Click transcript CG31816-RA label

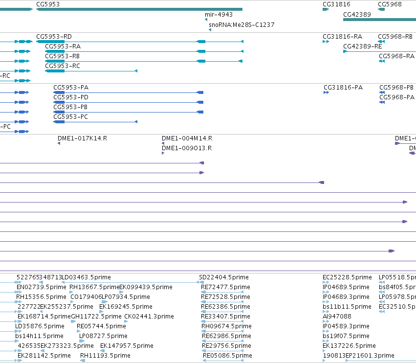coord(343,36)
